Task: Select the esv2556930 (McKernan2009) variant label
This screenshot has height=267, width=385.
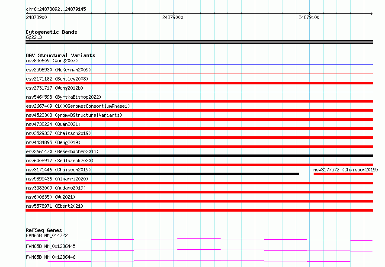Action: (x=58, y=70)
